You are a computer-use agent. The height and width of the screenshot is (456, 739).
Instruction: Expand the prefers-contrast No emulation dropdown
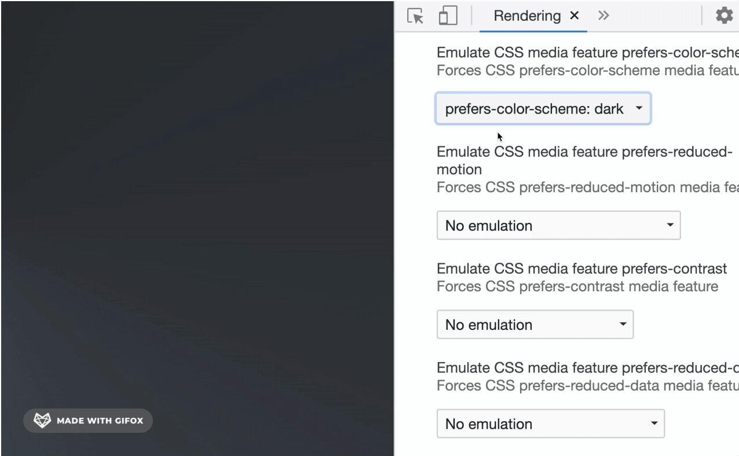click(x=535, y=325)
